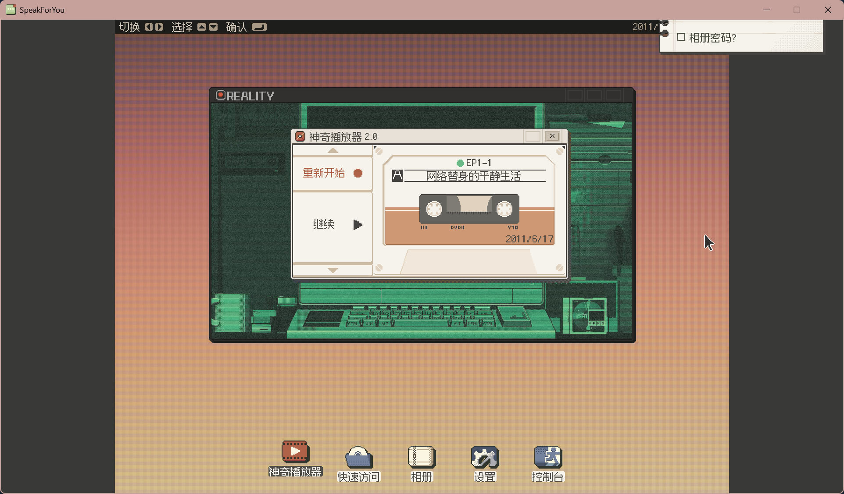Open the 神奇播放器 dock icon
The height and width of the screenshot is (494, 844).
(295, 452)
